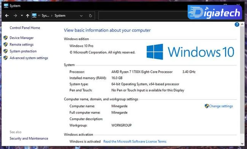247x149 pixels.
Task: Click Change settings for computer name
Action: coord(221,106)
